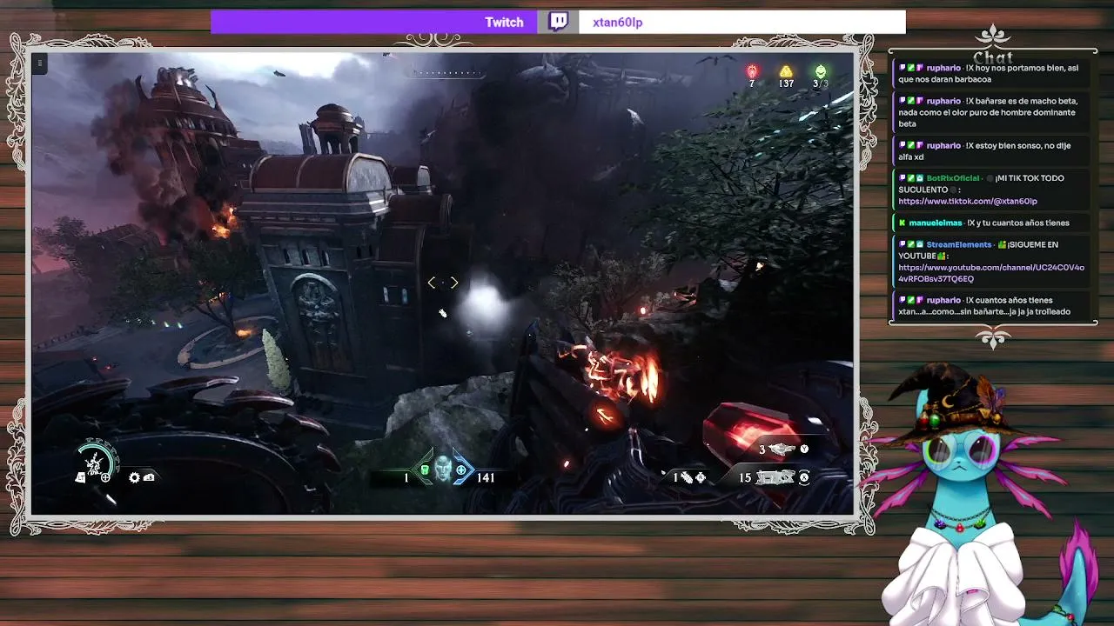Click the red resource icon above 7
Image resolution: width=1114 pixels, height=626 pixels.
(x=752, y=71)
